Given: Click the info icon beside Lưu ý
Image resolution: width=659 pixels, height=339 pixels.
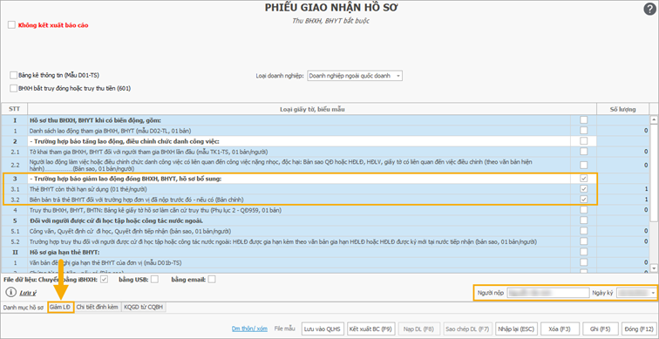Looking at the screenshot, I should point(11,292).
